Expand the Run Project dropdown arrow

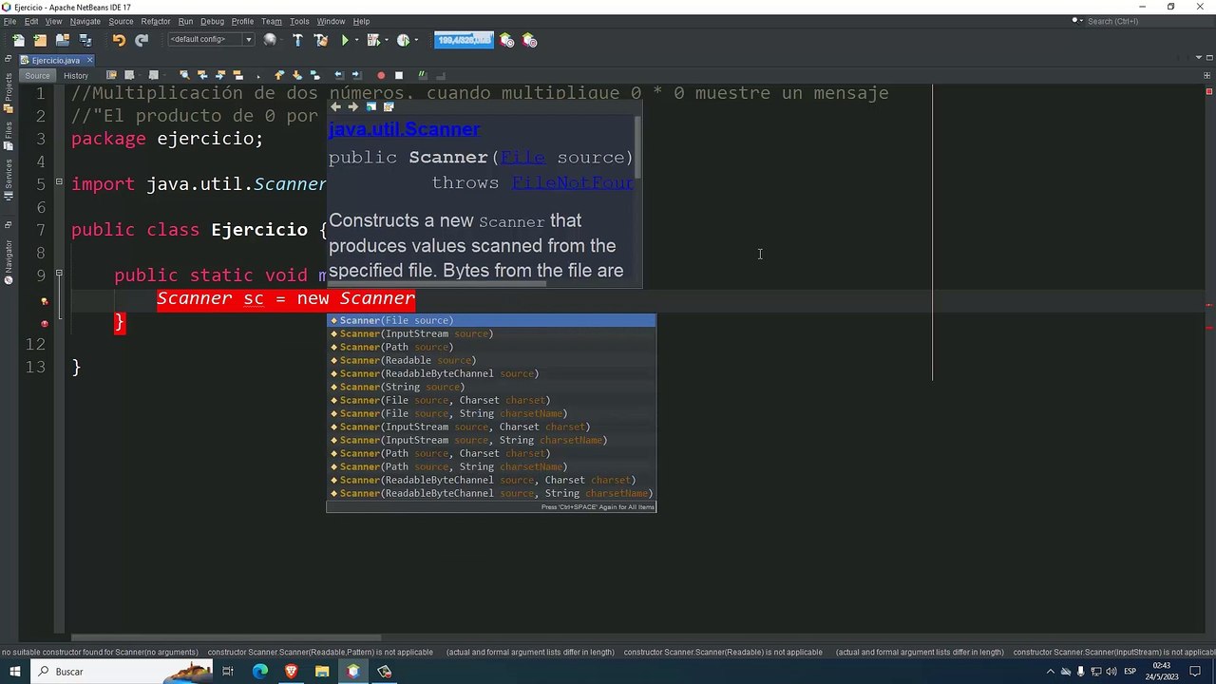click(356, 40)
